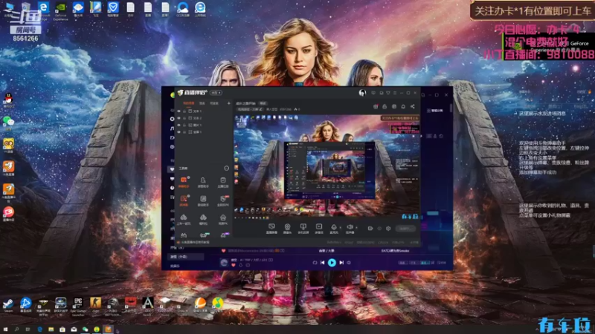The height and width of the screenshot is (334, 595).
Task: Add a new scene with the plus icon
Action: pos(228,103)
